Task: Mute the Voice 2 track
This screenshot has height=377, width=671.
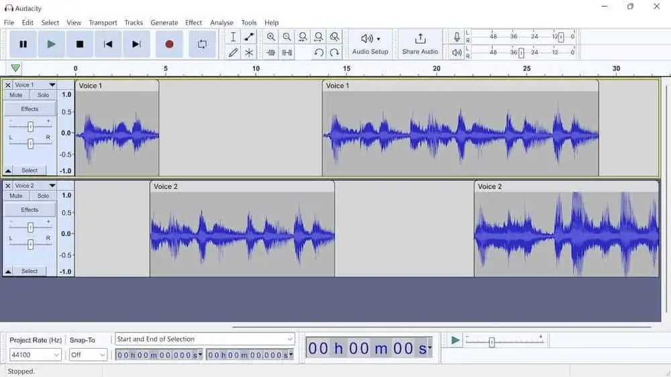Action: pyautogui.click(x=16, y=196)
